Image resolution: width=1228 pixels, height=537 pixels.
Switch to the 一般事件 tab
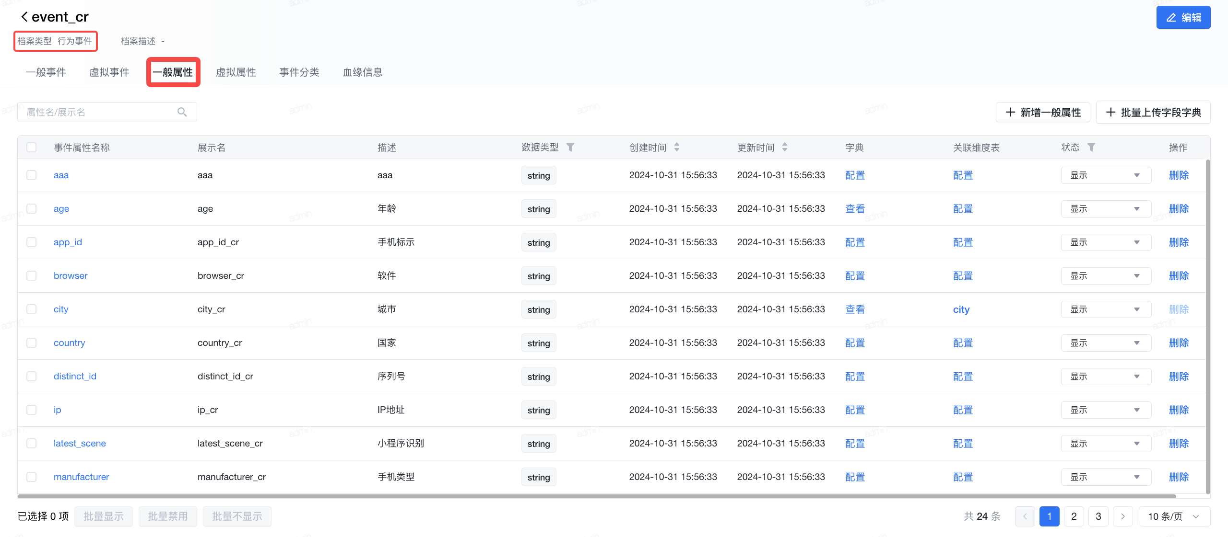[x=46, y=72]
